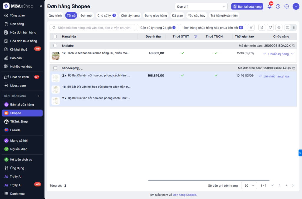Click the Nghiệp vụ khác sidebar icon
The width and height of the screenshot is (302, 199).
click(6, 66)
